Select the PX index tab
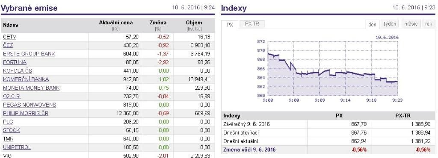The width and height of the screenshot is (438, 158). [x=230, y=24]
